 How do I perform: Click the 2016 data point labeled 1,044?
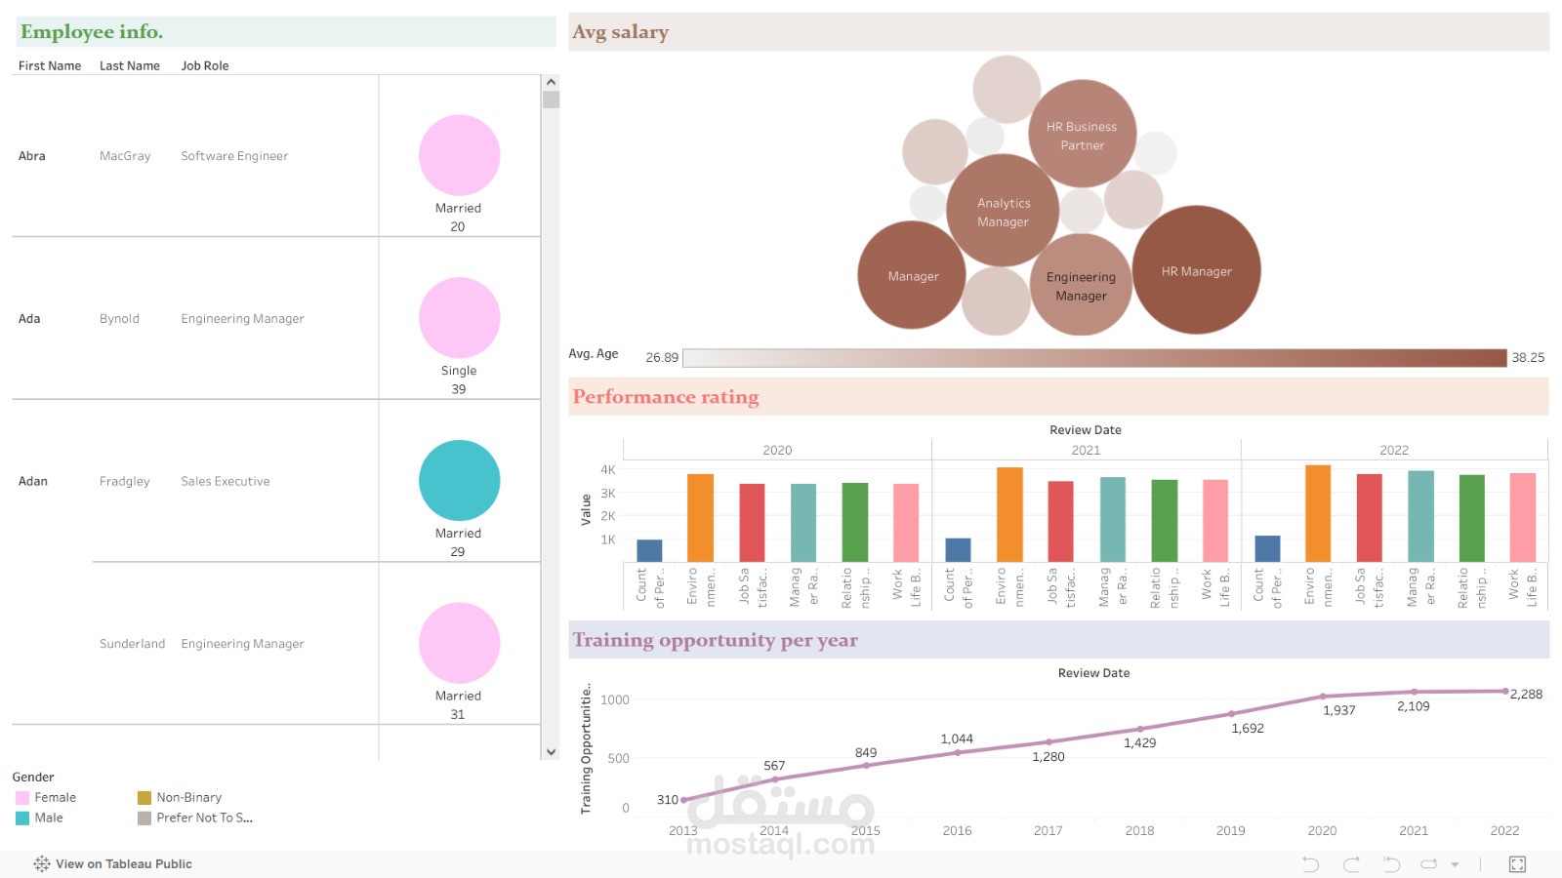[958, 752]
